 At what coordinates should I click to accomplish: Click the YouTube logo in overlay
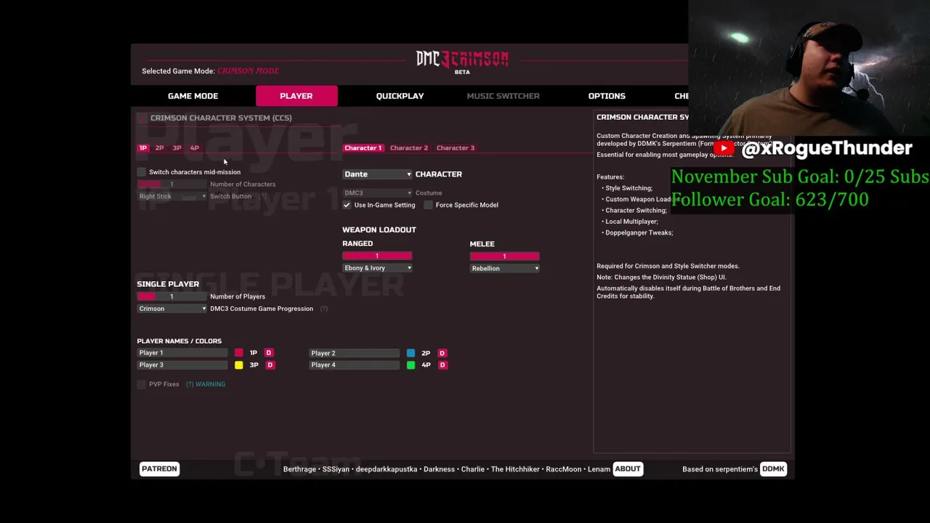723,148
